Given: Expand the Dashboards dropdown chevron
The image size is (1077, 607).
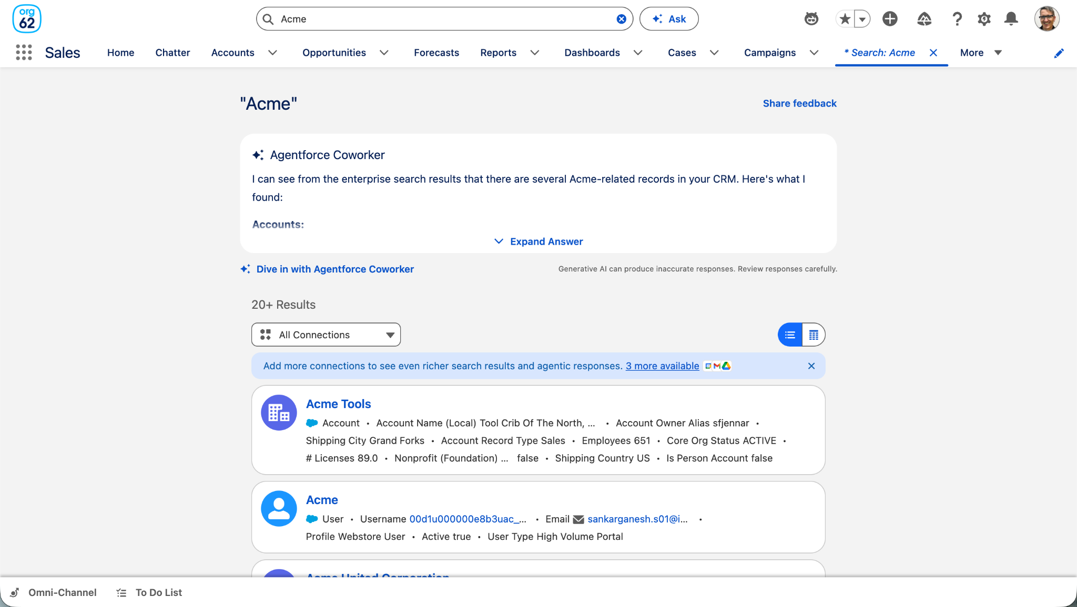Looking at the screenshot, I should click(x=638, y=53).
